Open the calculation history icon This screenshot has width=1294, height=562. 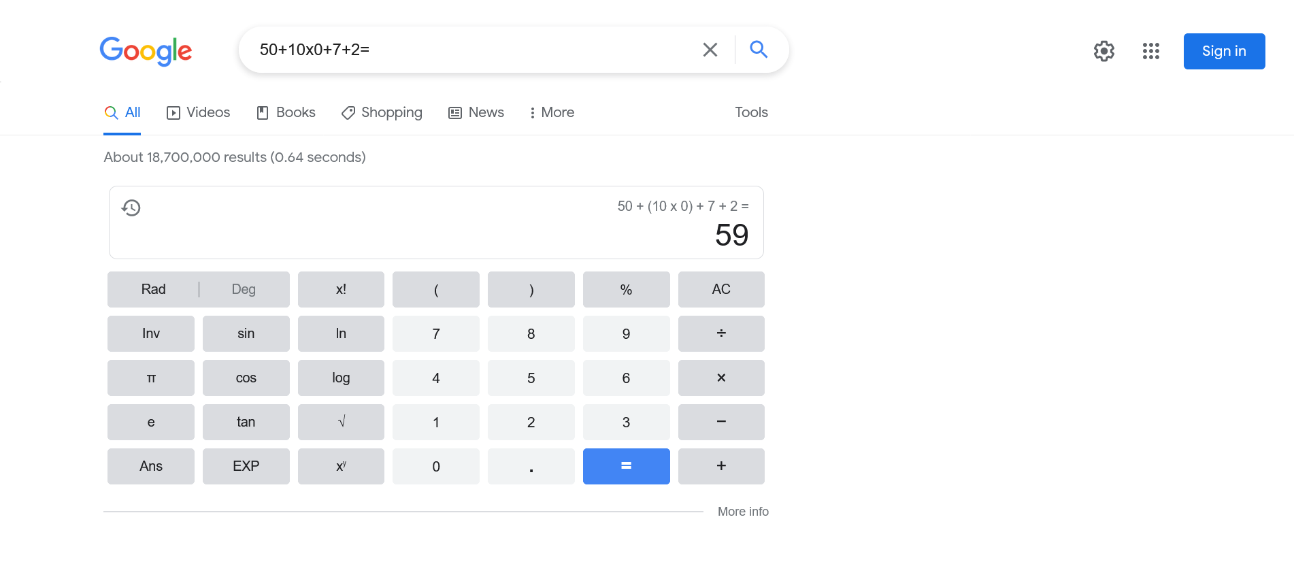(x=131, y=208)
